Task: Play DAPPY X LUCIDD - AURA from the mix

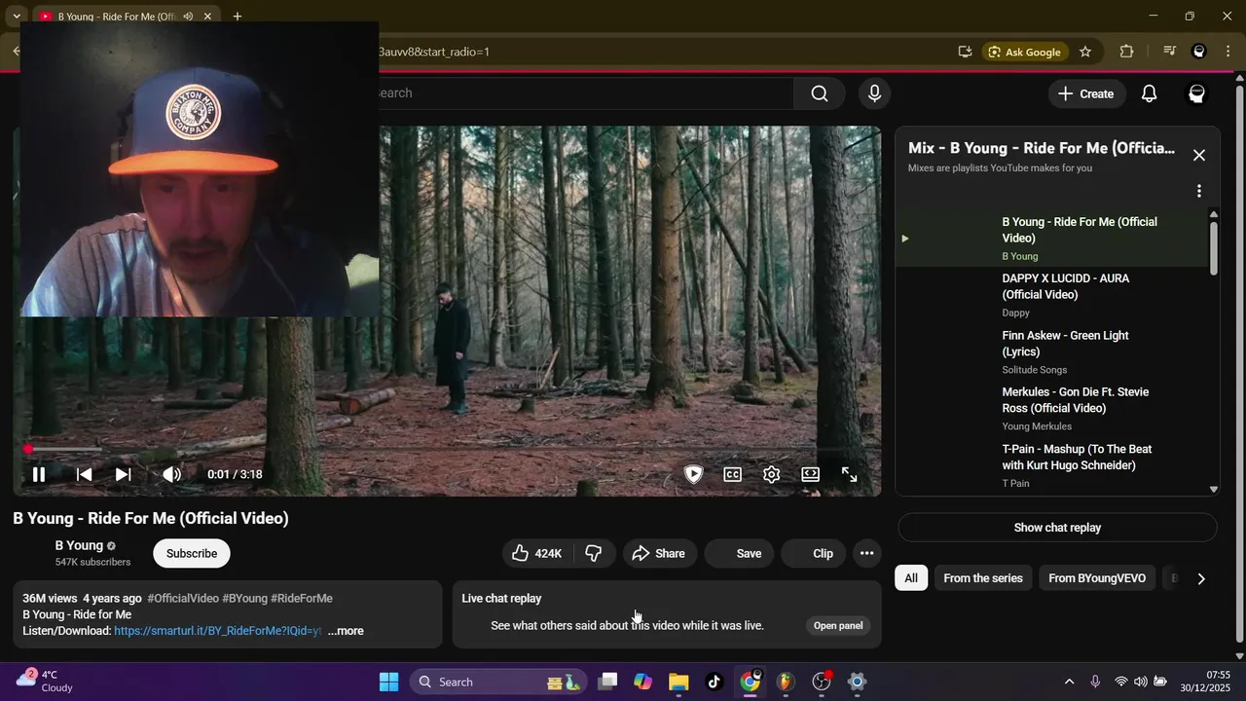Action: [x=1051, y=294]
